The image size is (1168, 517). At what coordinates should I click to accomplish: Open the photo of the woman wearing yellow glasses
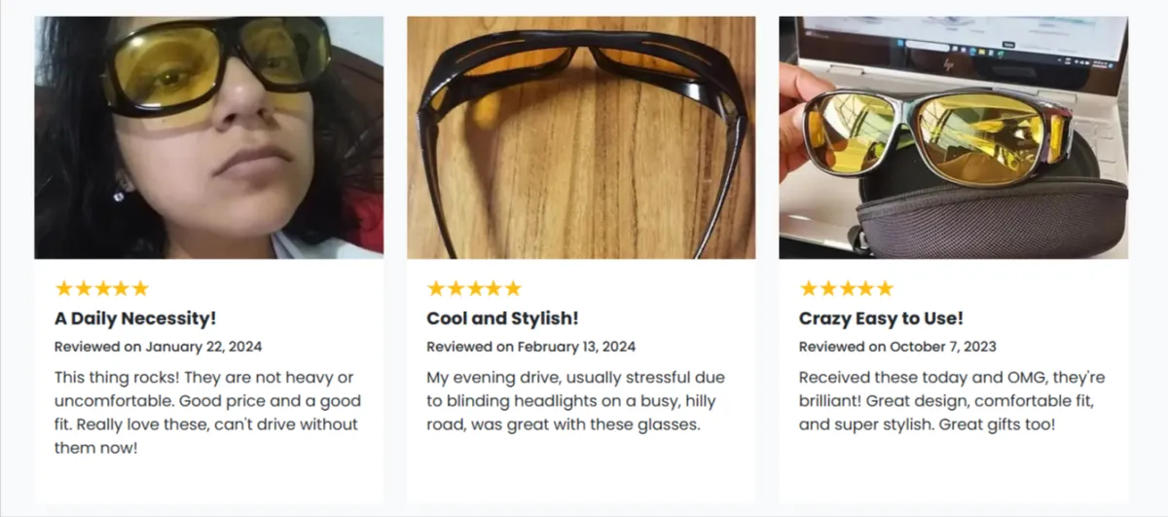(208, 137)
